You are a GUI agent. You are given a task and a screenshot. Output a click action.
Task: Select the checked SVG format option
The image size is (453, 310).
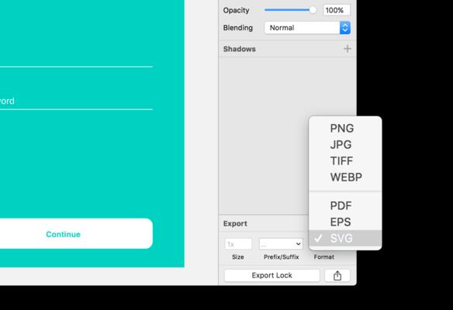coord(345,239)
